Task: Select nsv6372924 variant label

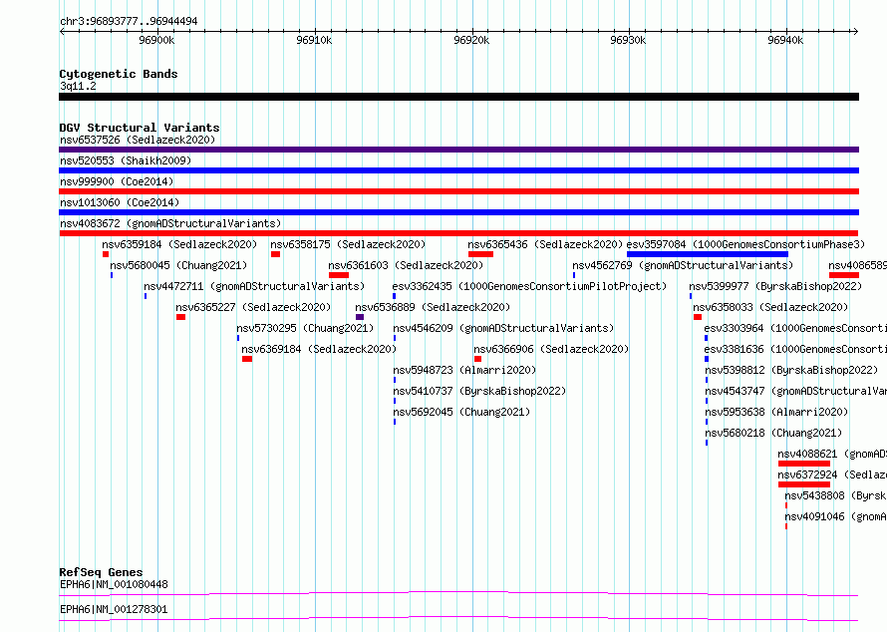Action: [x=832, y=474]
